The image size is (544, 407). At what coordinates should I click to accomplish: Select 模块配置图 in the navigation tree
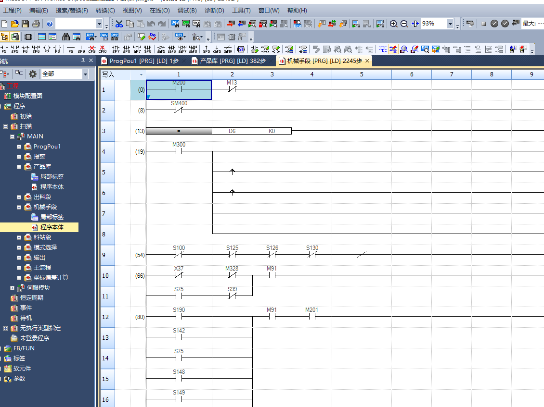coord(27,96)
